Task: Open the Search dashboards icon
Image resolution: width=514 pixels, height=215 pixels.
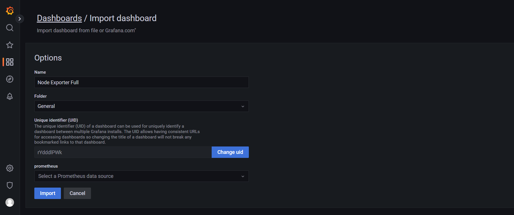Action: coord(10,28)
